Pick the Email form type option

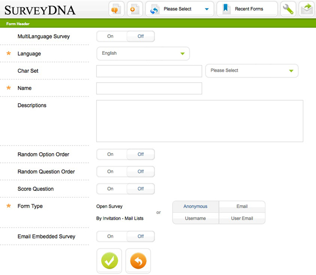(x=242, y=207)
